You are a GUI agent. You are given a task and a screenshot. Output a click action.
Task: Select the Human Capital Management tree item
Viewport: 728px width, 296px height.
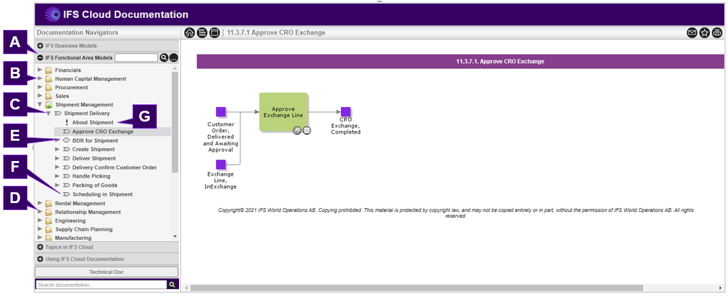pos(91,79)
